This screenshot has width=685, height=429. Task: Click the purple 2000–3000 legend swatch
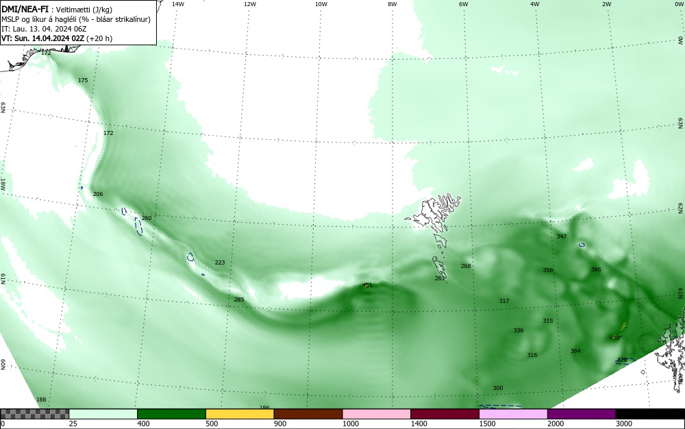(x=582, y=414)
